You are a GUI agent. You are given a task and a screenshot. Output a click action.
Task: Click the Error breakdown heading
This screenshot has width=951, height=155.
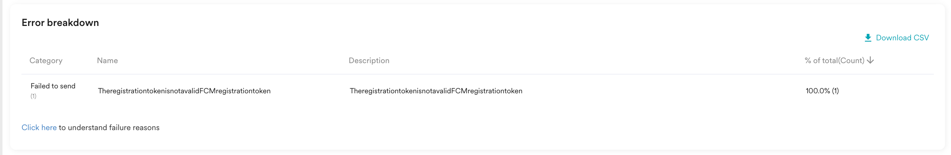click(x=60, y=23)
